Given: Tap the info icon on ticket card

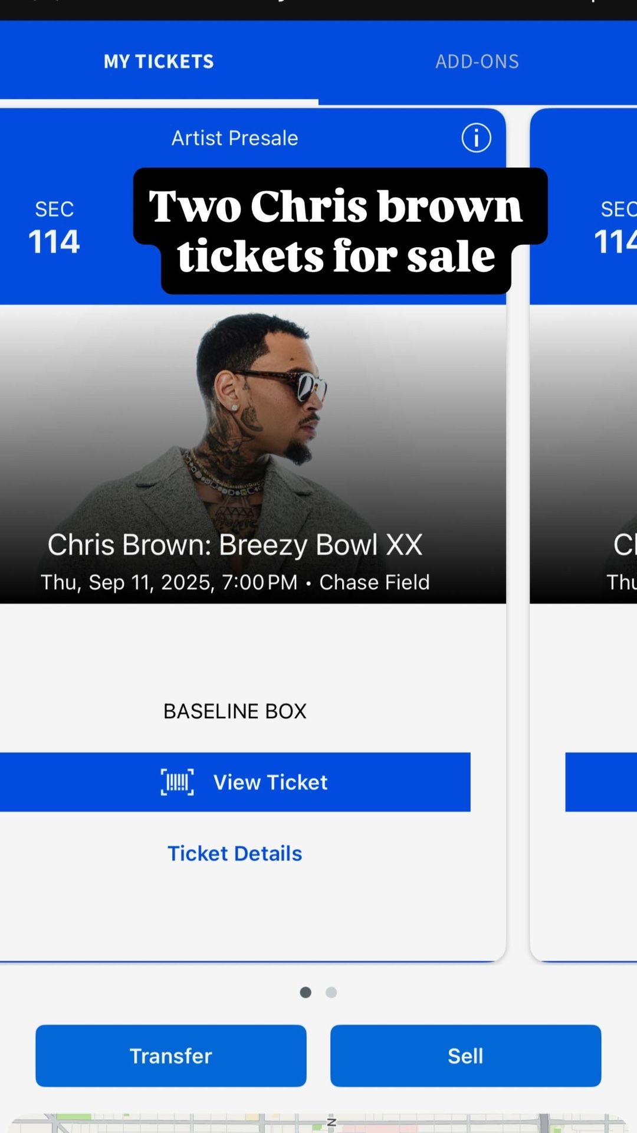Looking at the screenshot, I should 476,138.
